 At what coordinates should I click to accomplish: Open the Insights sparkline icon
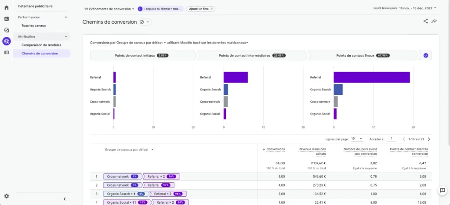click(434, 21)
